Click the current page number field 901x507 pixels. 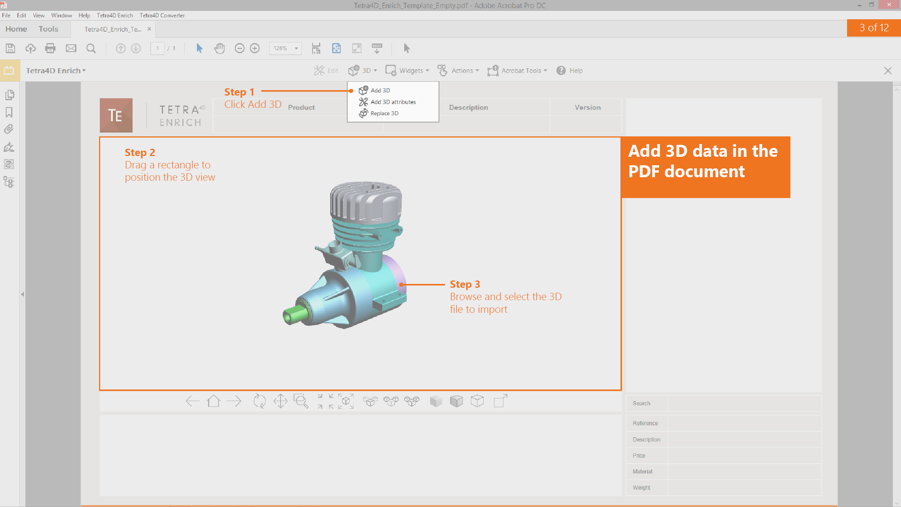157,48
